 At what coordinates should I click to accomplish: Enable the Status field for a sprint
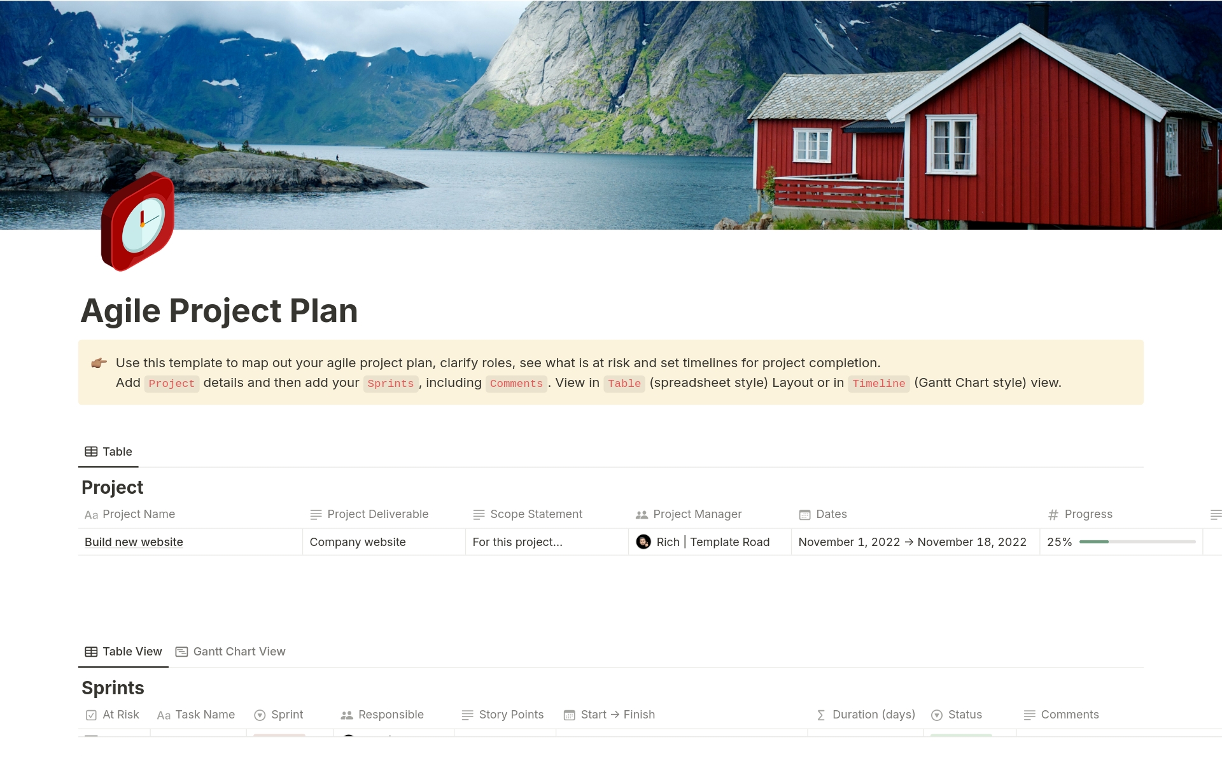[x=964, y=715]
